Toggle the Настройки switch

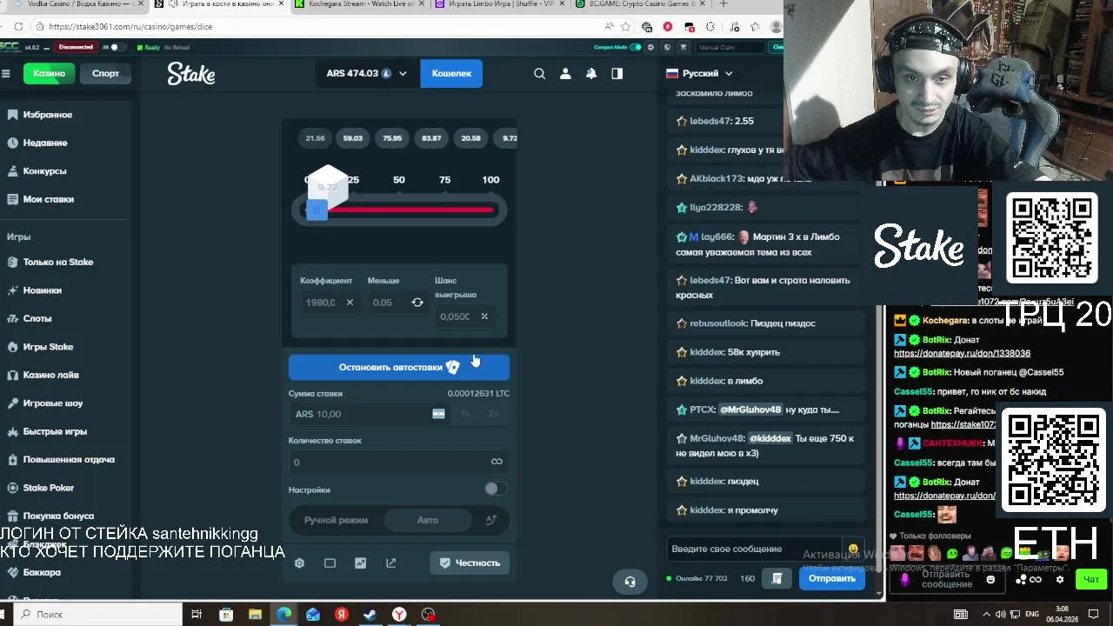tap(495, 489)
